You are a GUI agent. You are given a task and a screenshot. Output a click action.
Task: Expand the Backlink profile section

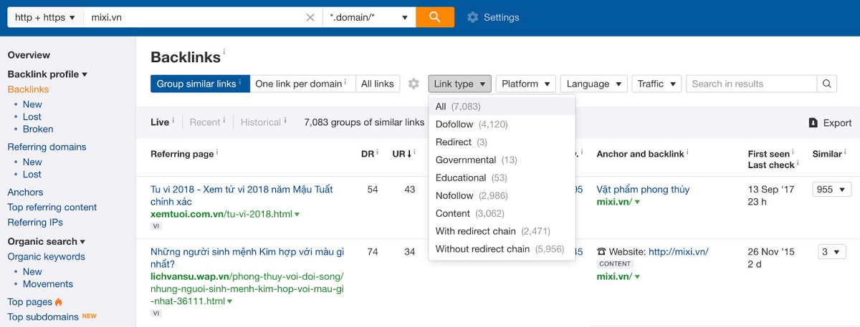point(47,74)
